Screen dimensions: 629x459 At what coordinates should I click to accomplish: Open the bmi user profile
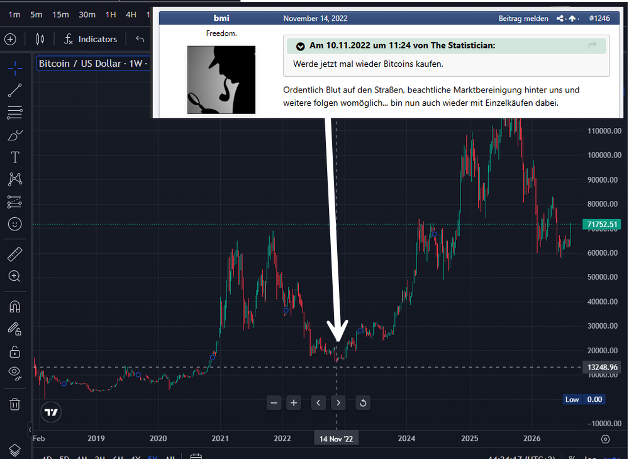(x=221, y=18)
